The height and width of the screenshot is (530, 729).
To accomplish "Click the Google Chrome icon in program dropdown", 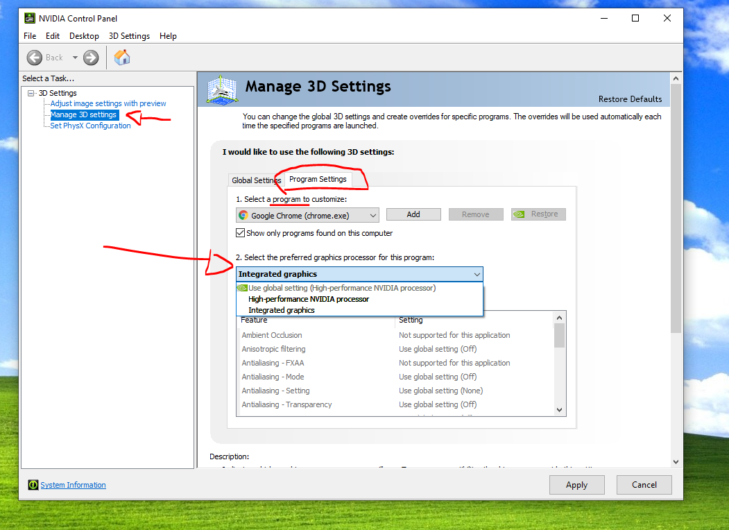I will point(243,215).
